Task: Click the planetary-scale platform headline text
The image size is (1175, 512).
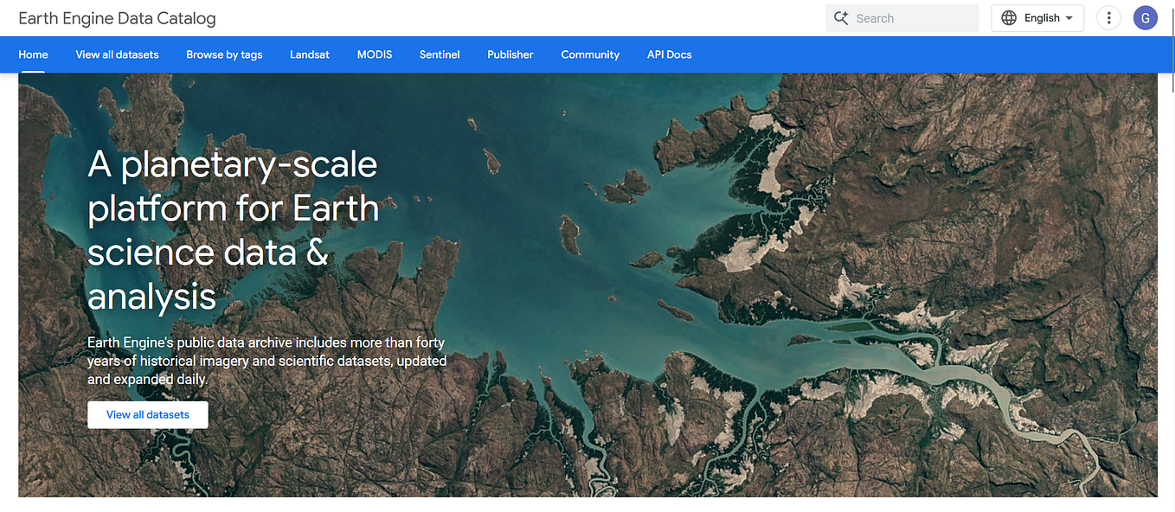Action: click(233, 230)
